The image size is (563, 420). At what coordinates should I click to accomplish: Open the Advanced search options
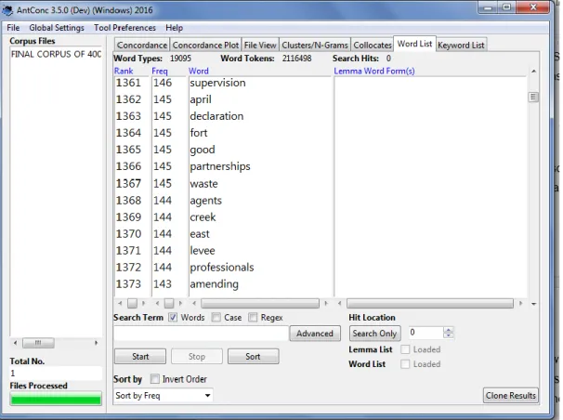pyautogui.click(x=315, y=334)
